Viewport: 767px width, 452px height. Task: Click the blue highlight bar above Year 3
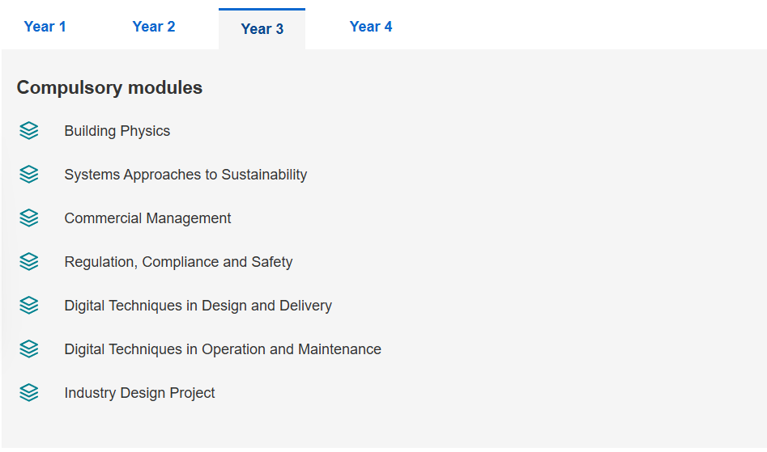click(x=262, y=9)
